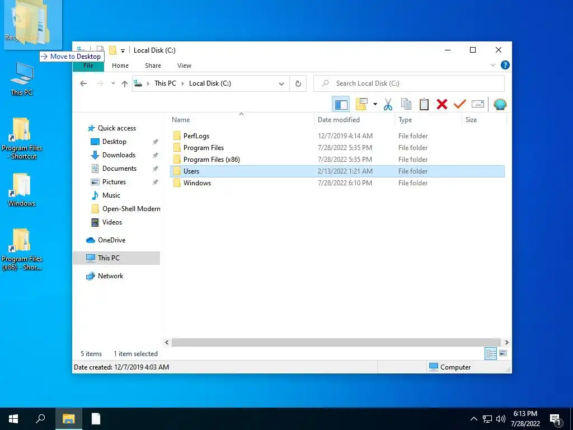Screen dimensions: 573x430
Task: Open Classic Explorer settings shell icon
Action: pyautogui.click(x=500, y=105)
